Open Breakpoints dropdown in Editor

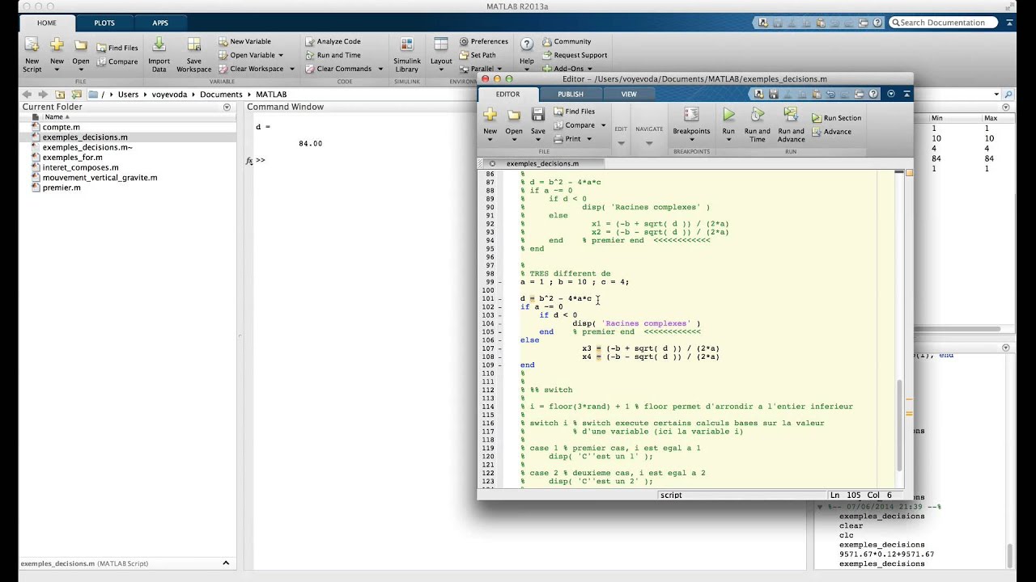(x=691, y=140)
